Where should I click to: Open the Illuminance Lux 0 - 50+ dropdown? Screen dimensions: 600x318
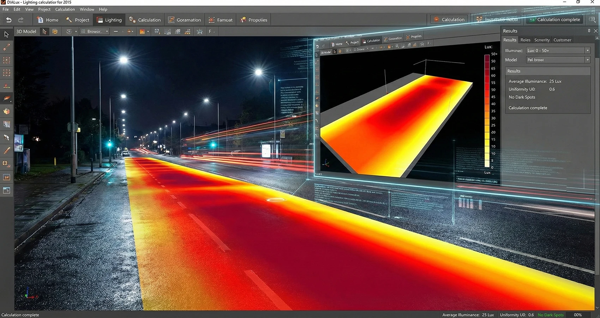(558, 51)
